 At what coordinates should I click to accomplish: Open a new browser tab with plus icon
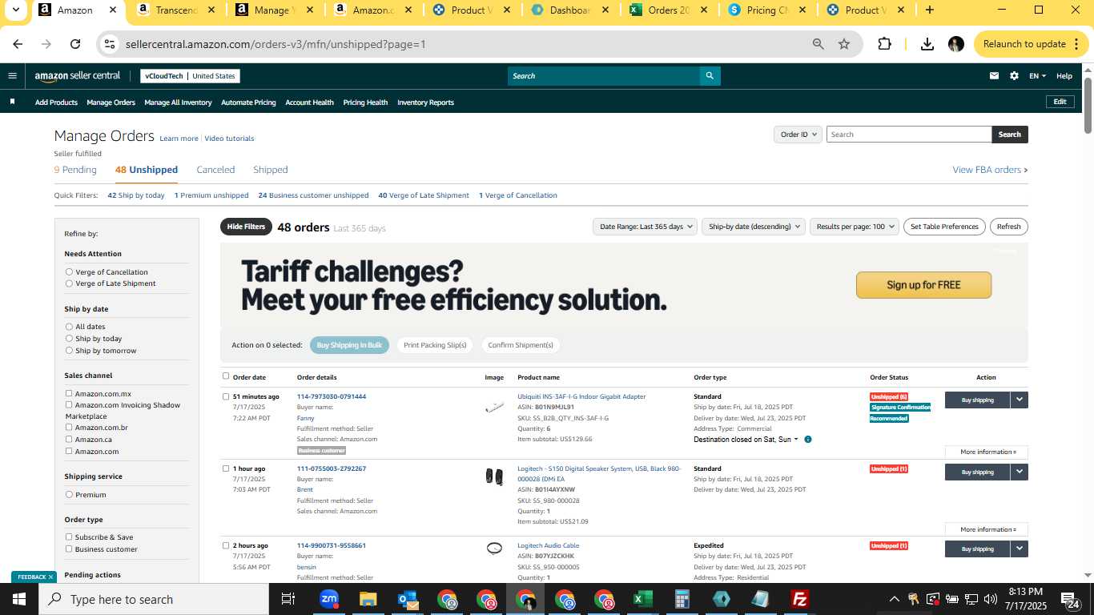coord(929,10)
